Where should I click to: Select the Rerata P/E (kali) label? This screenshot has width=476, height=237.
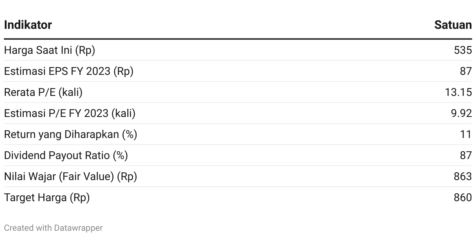pos(43,92)
